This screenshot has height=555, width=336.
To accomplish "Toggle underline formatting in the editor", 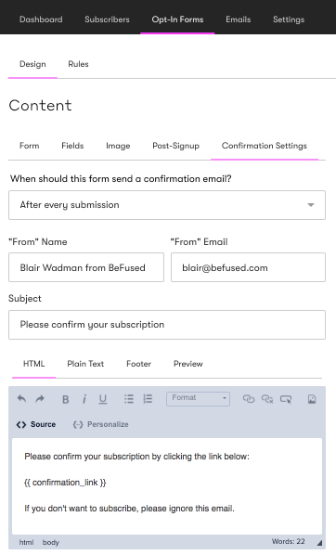I will (x=103, y=399).
